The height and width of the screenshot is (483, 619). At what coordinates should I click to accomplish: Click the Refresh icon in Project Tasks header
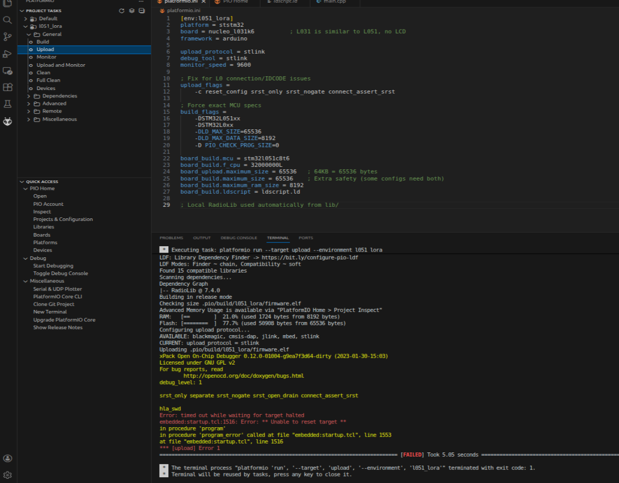point(122,11)
